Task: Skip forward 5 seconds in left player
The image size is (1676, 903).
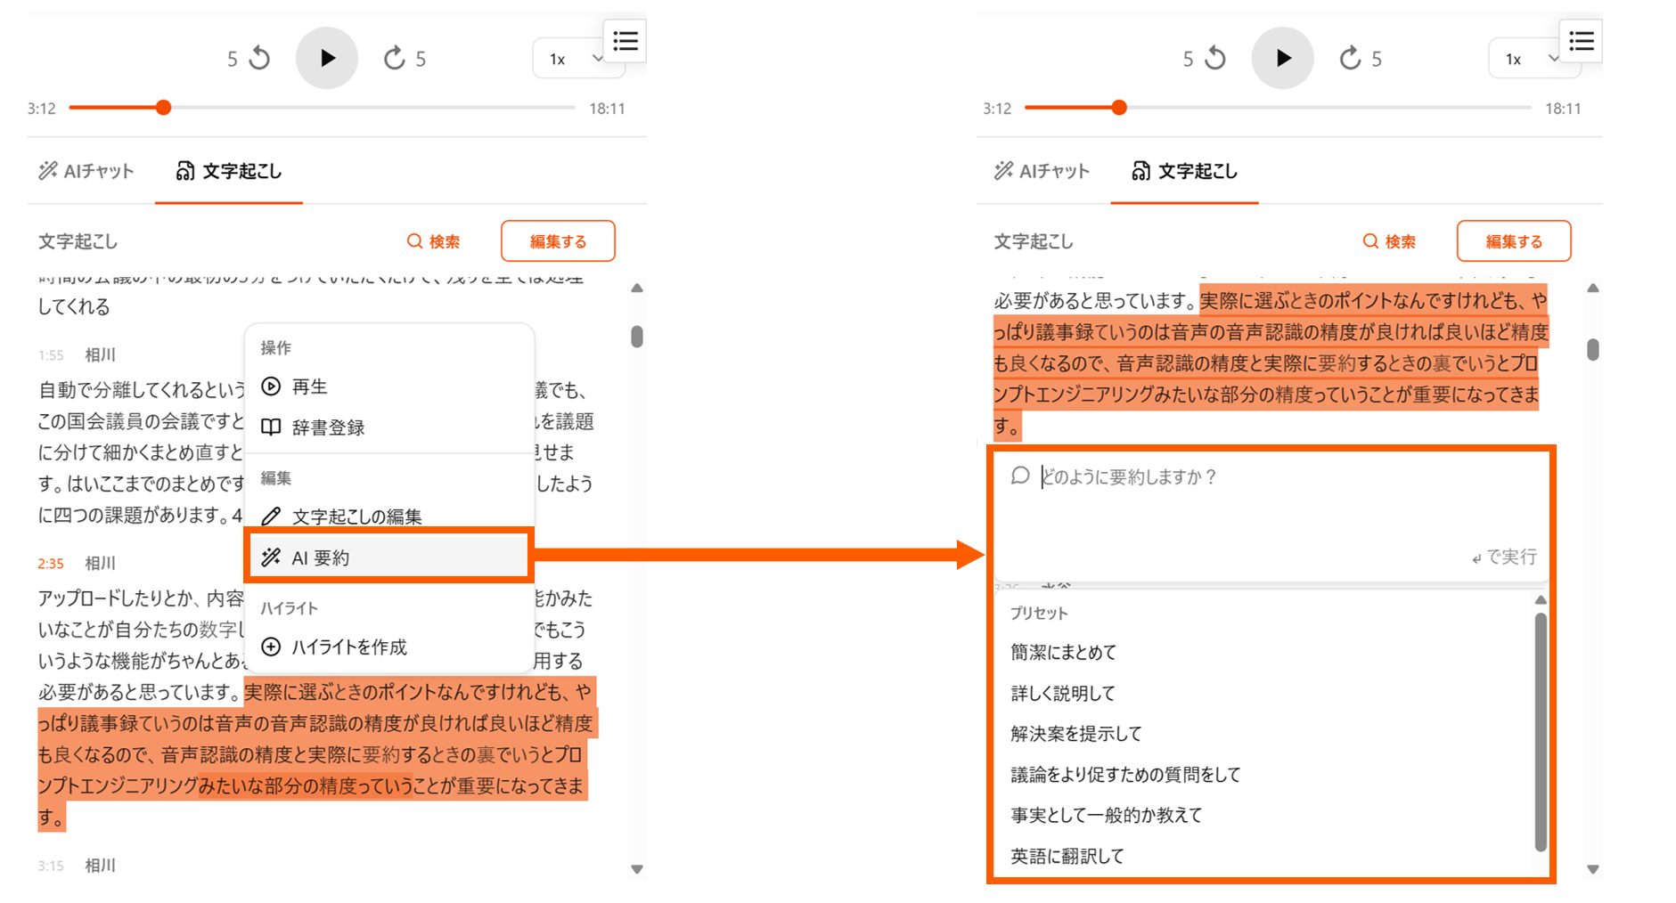Action: pos(395,59)
